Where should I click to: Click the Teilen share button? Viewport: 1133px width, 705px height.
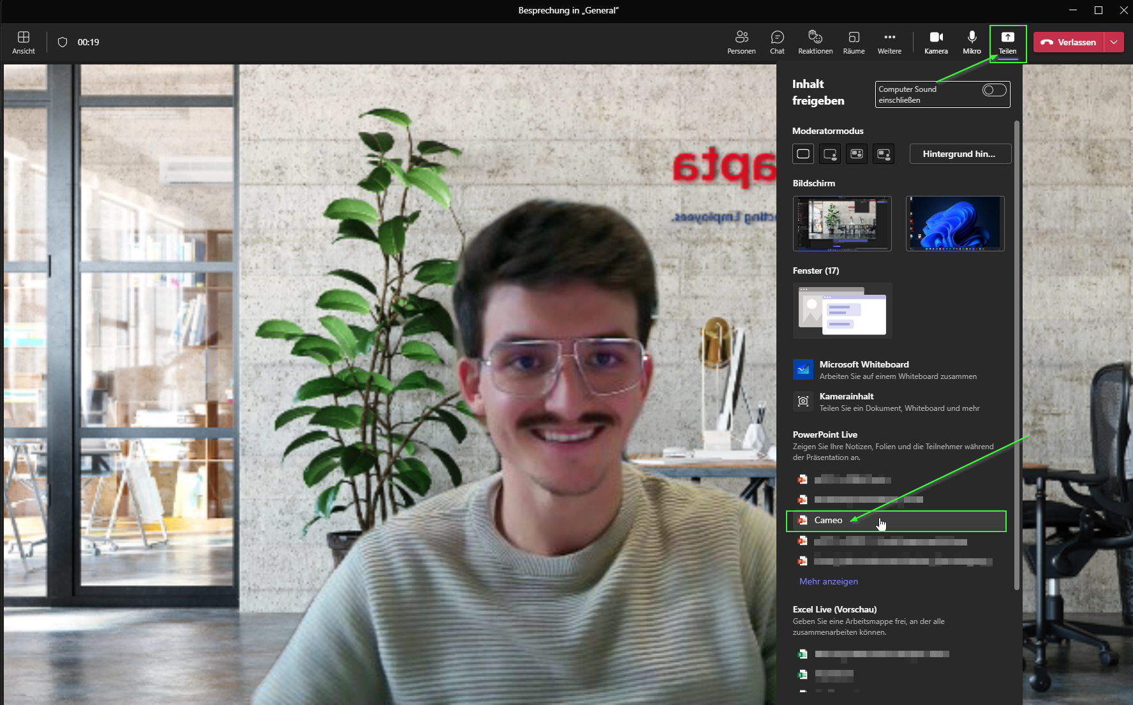[x=1007, y=42]
